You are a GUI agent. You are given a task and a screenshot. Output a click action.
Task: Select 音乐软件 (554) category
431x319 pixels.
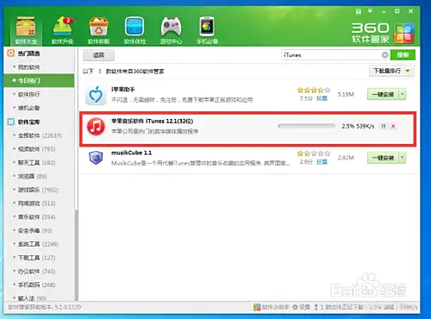coord(36,217)
